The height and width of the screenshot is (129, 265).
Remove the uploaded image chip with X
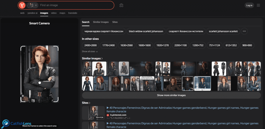[36, 5]
